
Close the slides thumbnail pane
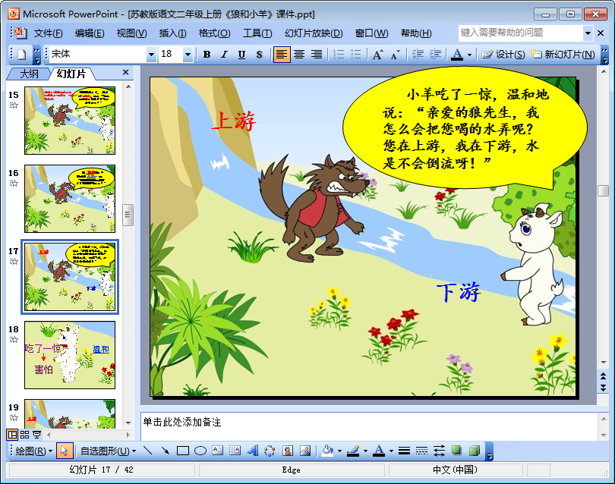pos(125,73)
